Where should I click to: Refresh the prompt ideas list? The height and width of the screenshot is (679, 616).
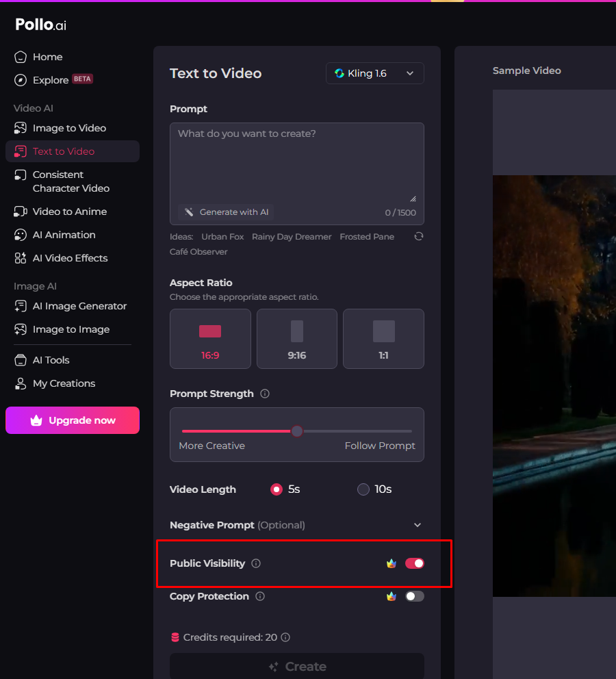(x=419, y=236)
